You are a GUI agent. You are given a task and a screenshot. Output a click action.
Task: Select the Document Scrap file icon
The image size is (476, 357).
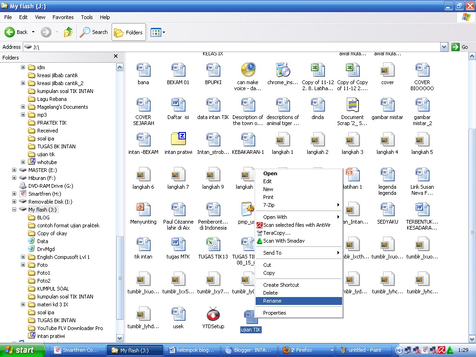pyautogui.click(x=352, y=105)
